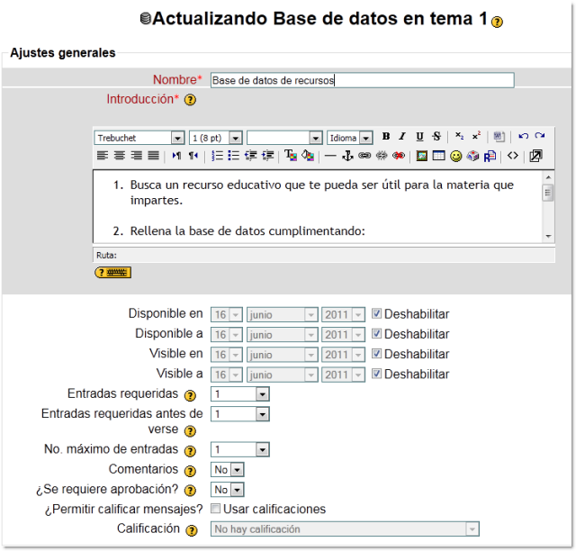Click inside the Nombre text field

point(362,80)
